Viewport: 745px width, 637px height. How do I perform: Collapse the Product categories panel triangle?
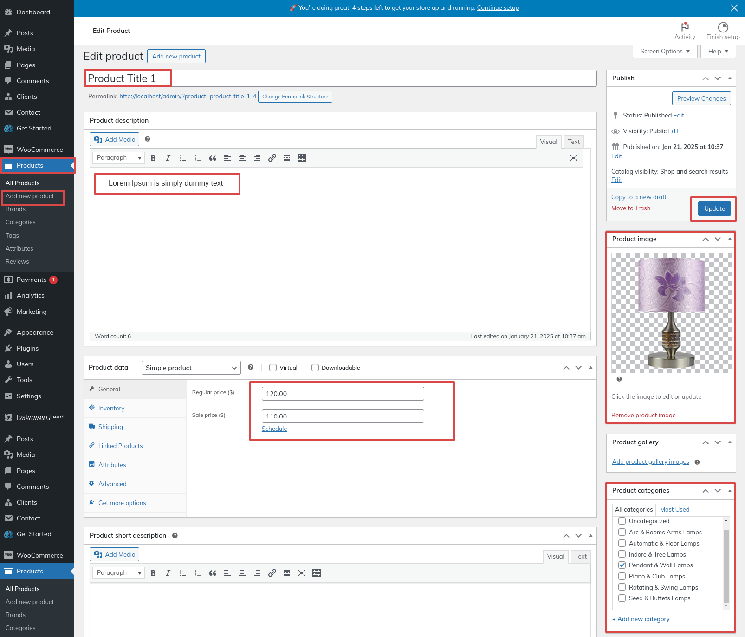pyautogui.click(x=730, y=491)
